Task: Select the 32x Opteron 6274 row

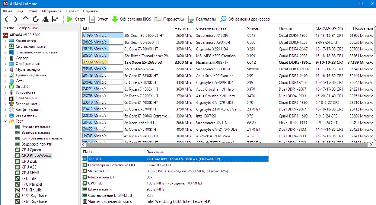Action: click(x=227, y=69)
